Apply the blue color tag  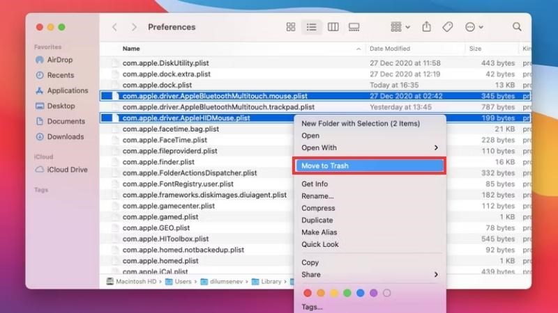360,293
